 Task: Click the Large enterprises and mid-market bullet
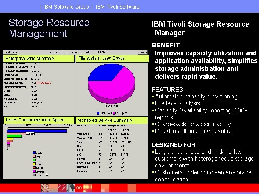[x=203, y=158]
